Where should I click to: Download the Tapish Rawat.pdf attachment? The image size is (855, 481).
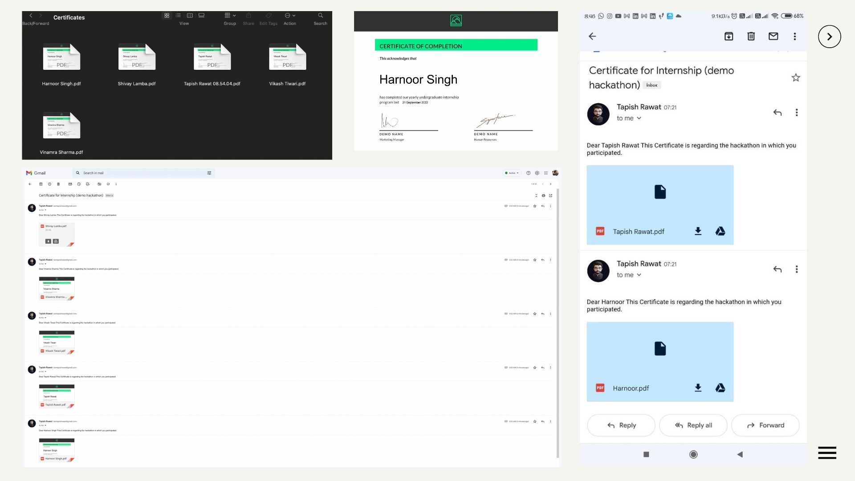[698, 231]
